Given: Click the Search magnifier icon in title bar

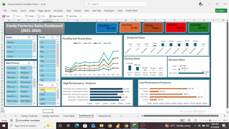Looking at the screenshot, I should [x=89, y=4].
